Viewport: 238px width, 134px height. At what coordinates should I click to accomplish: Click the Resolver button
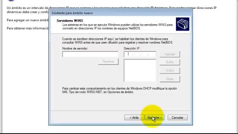[x=108, y=61]
